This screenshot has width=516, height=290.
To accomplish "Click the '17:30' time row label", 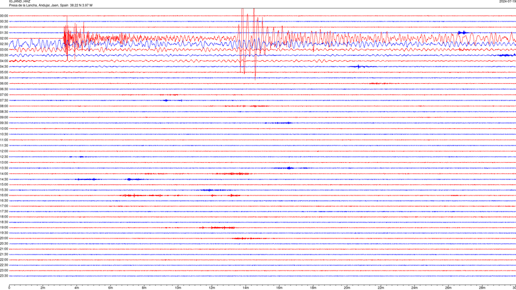I will pyautogui.click(x=4, y=212).
